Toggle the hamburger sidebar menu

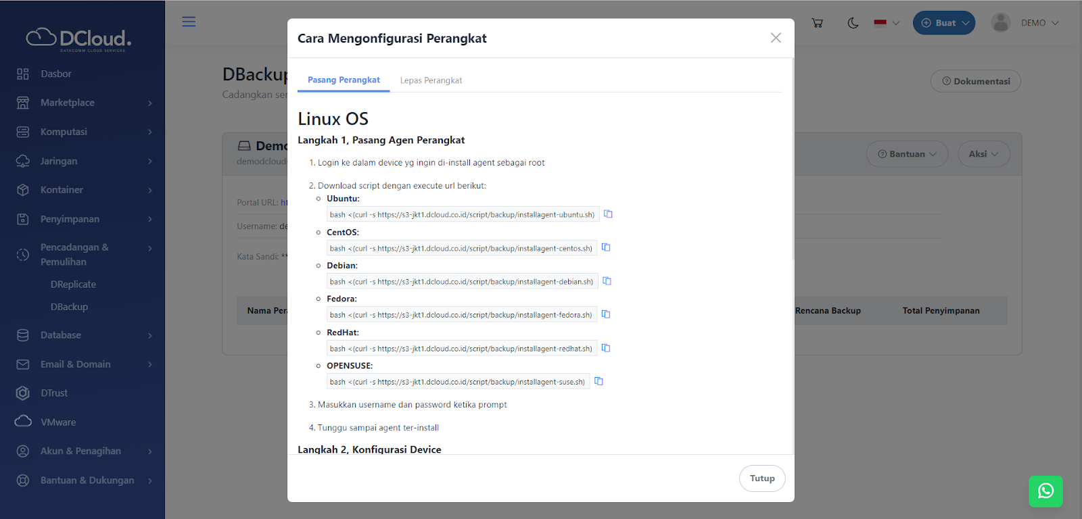coord(189,22)
